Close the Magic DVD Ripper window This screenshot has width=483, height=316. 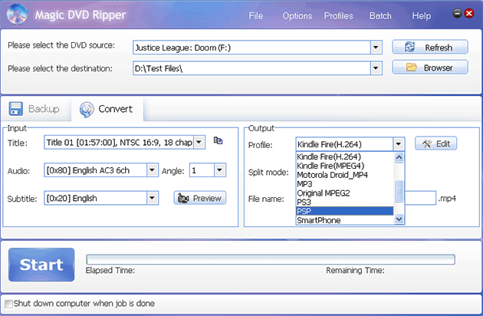469,13
